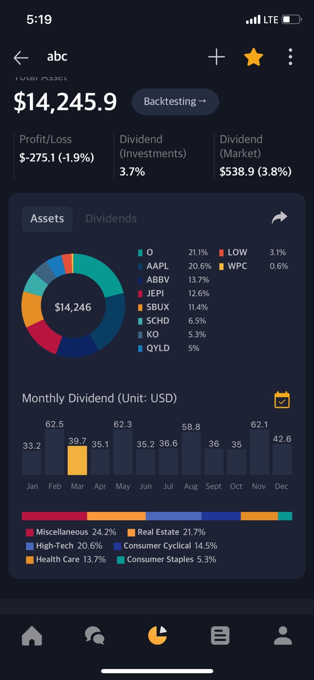Toggle the favorite star icon

point(254,57)
